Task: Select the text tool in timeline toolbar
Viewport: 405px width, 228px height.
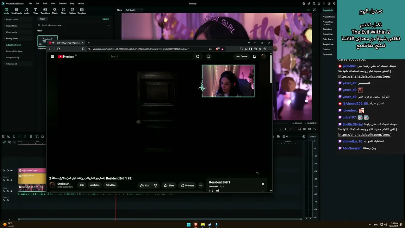Action: [x=37, y=137]
